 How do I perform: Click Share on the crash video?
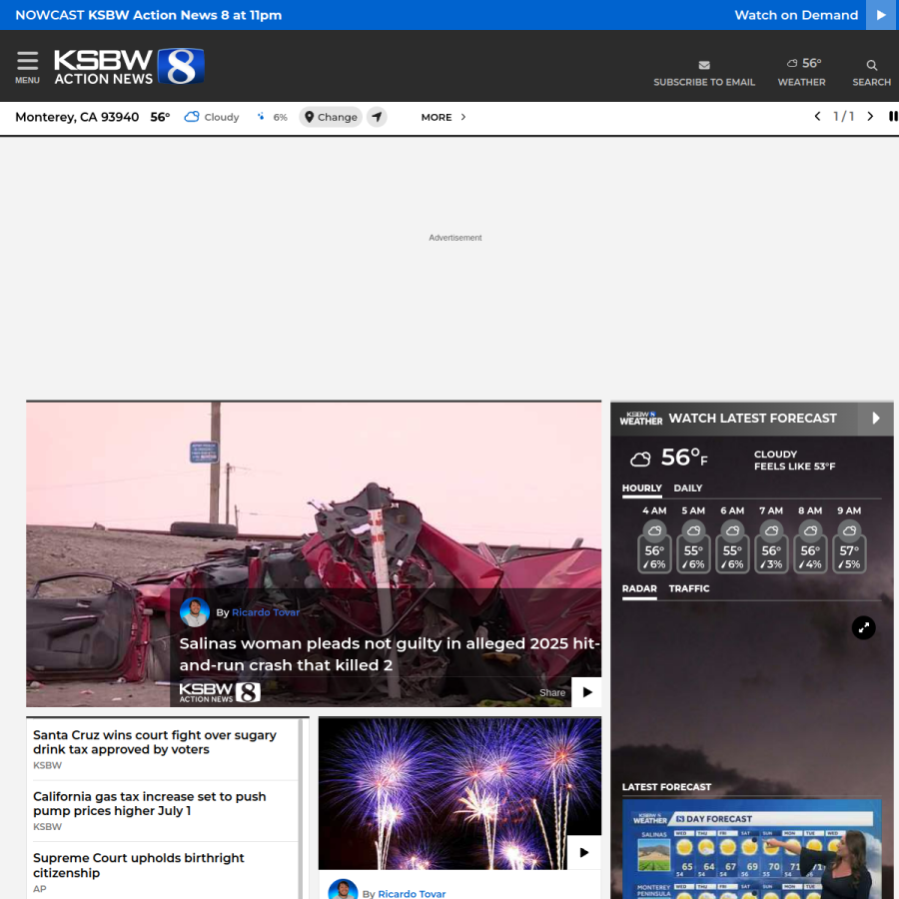tap(552, 692)
